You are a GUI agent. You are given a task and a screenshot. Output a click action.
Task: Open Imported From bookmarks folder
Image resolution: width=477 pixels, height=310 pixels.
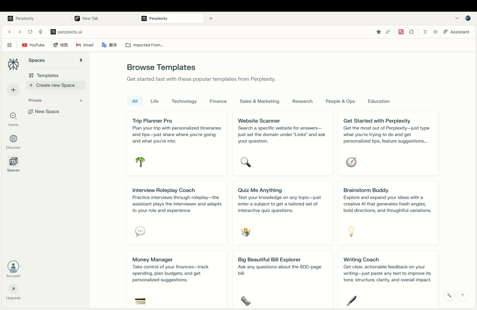tap(144, 45)
